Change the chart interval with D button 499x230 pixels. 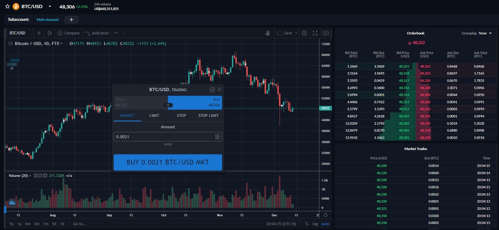39,33
